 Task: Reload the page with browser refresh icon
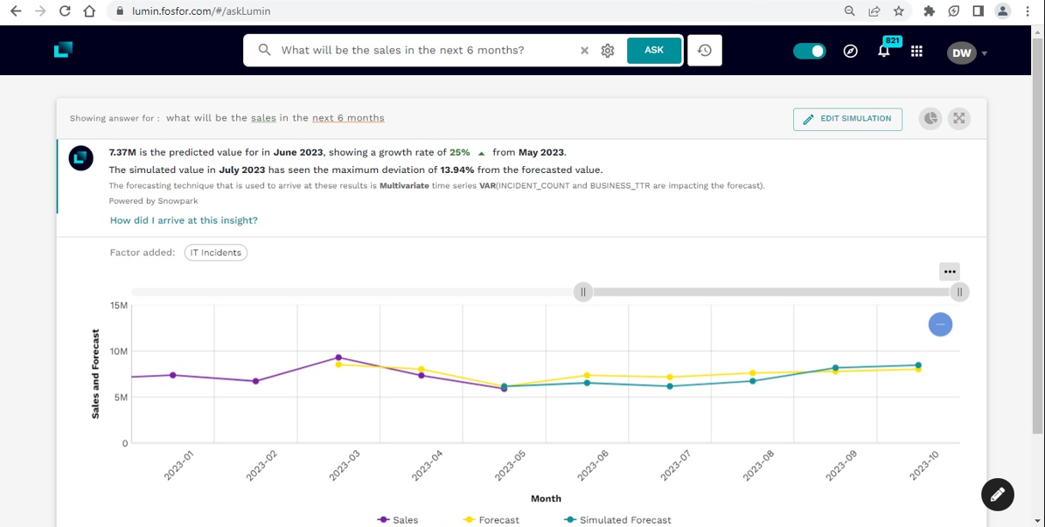(65, 11)
